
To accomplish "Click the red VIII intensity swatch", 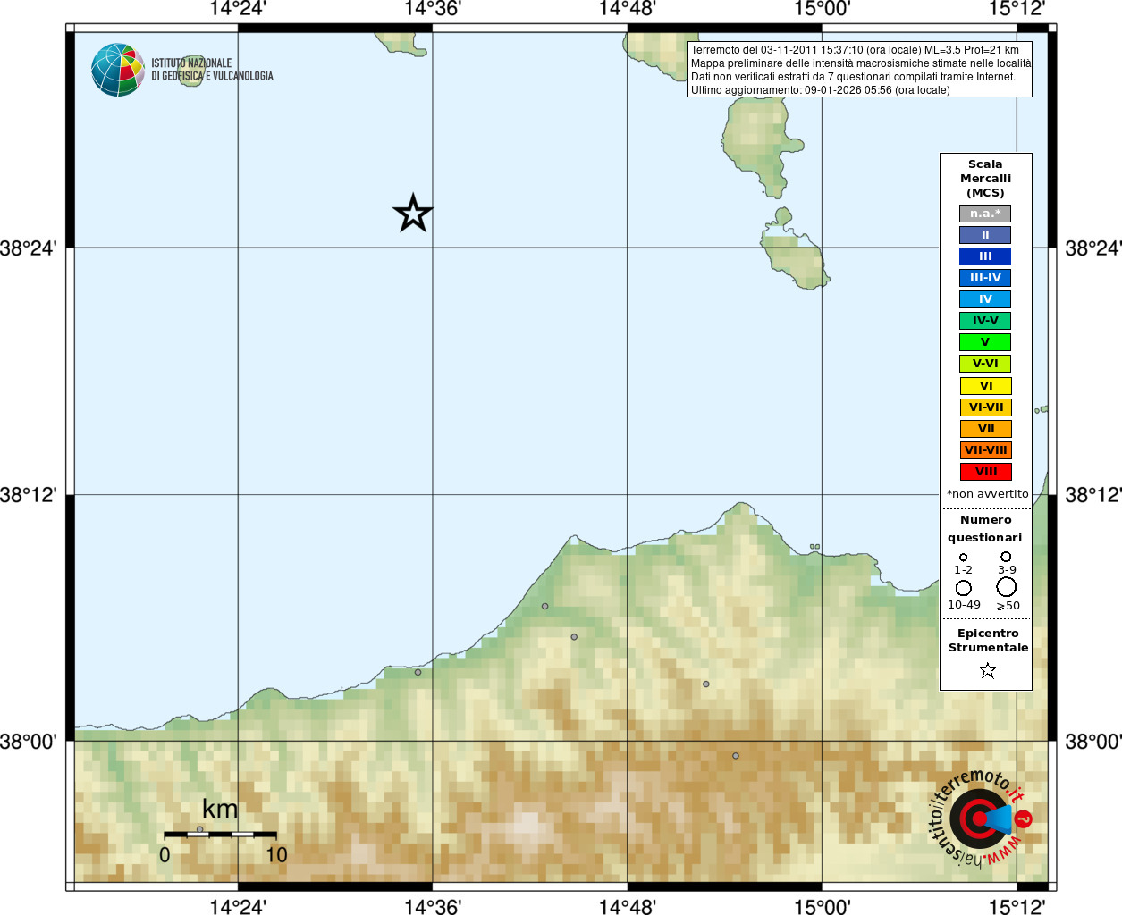I will [x=986, y=472].
